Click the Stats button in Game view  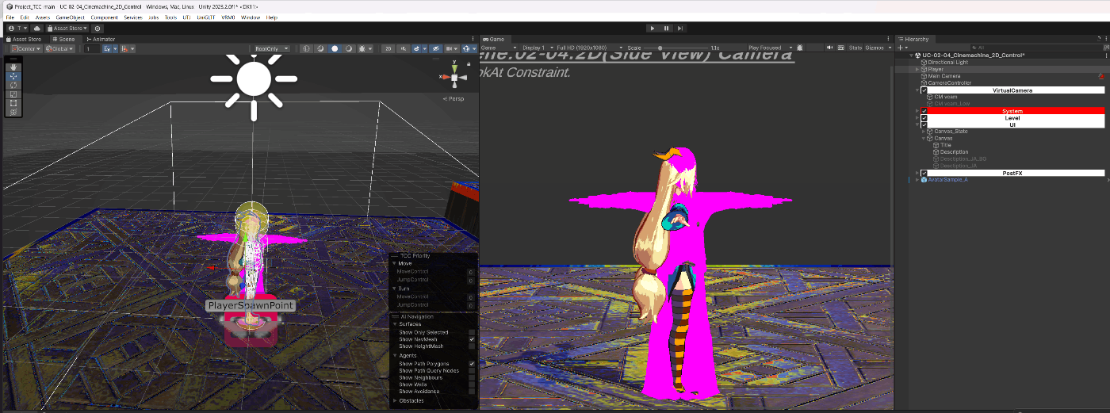pyautogui.click(x=855, y=48)
